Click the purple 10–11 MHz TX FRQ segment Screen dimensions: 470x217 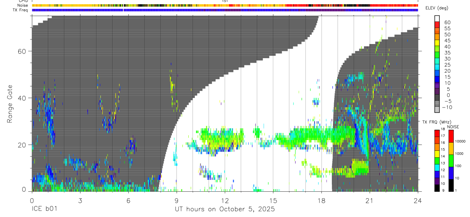(437, 180)
